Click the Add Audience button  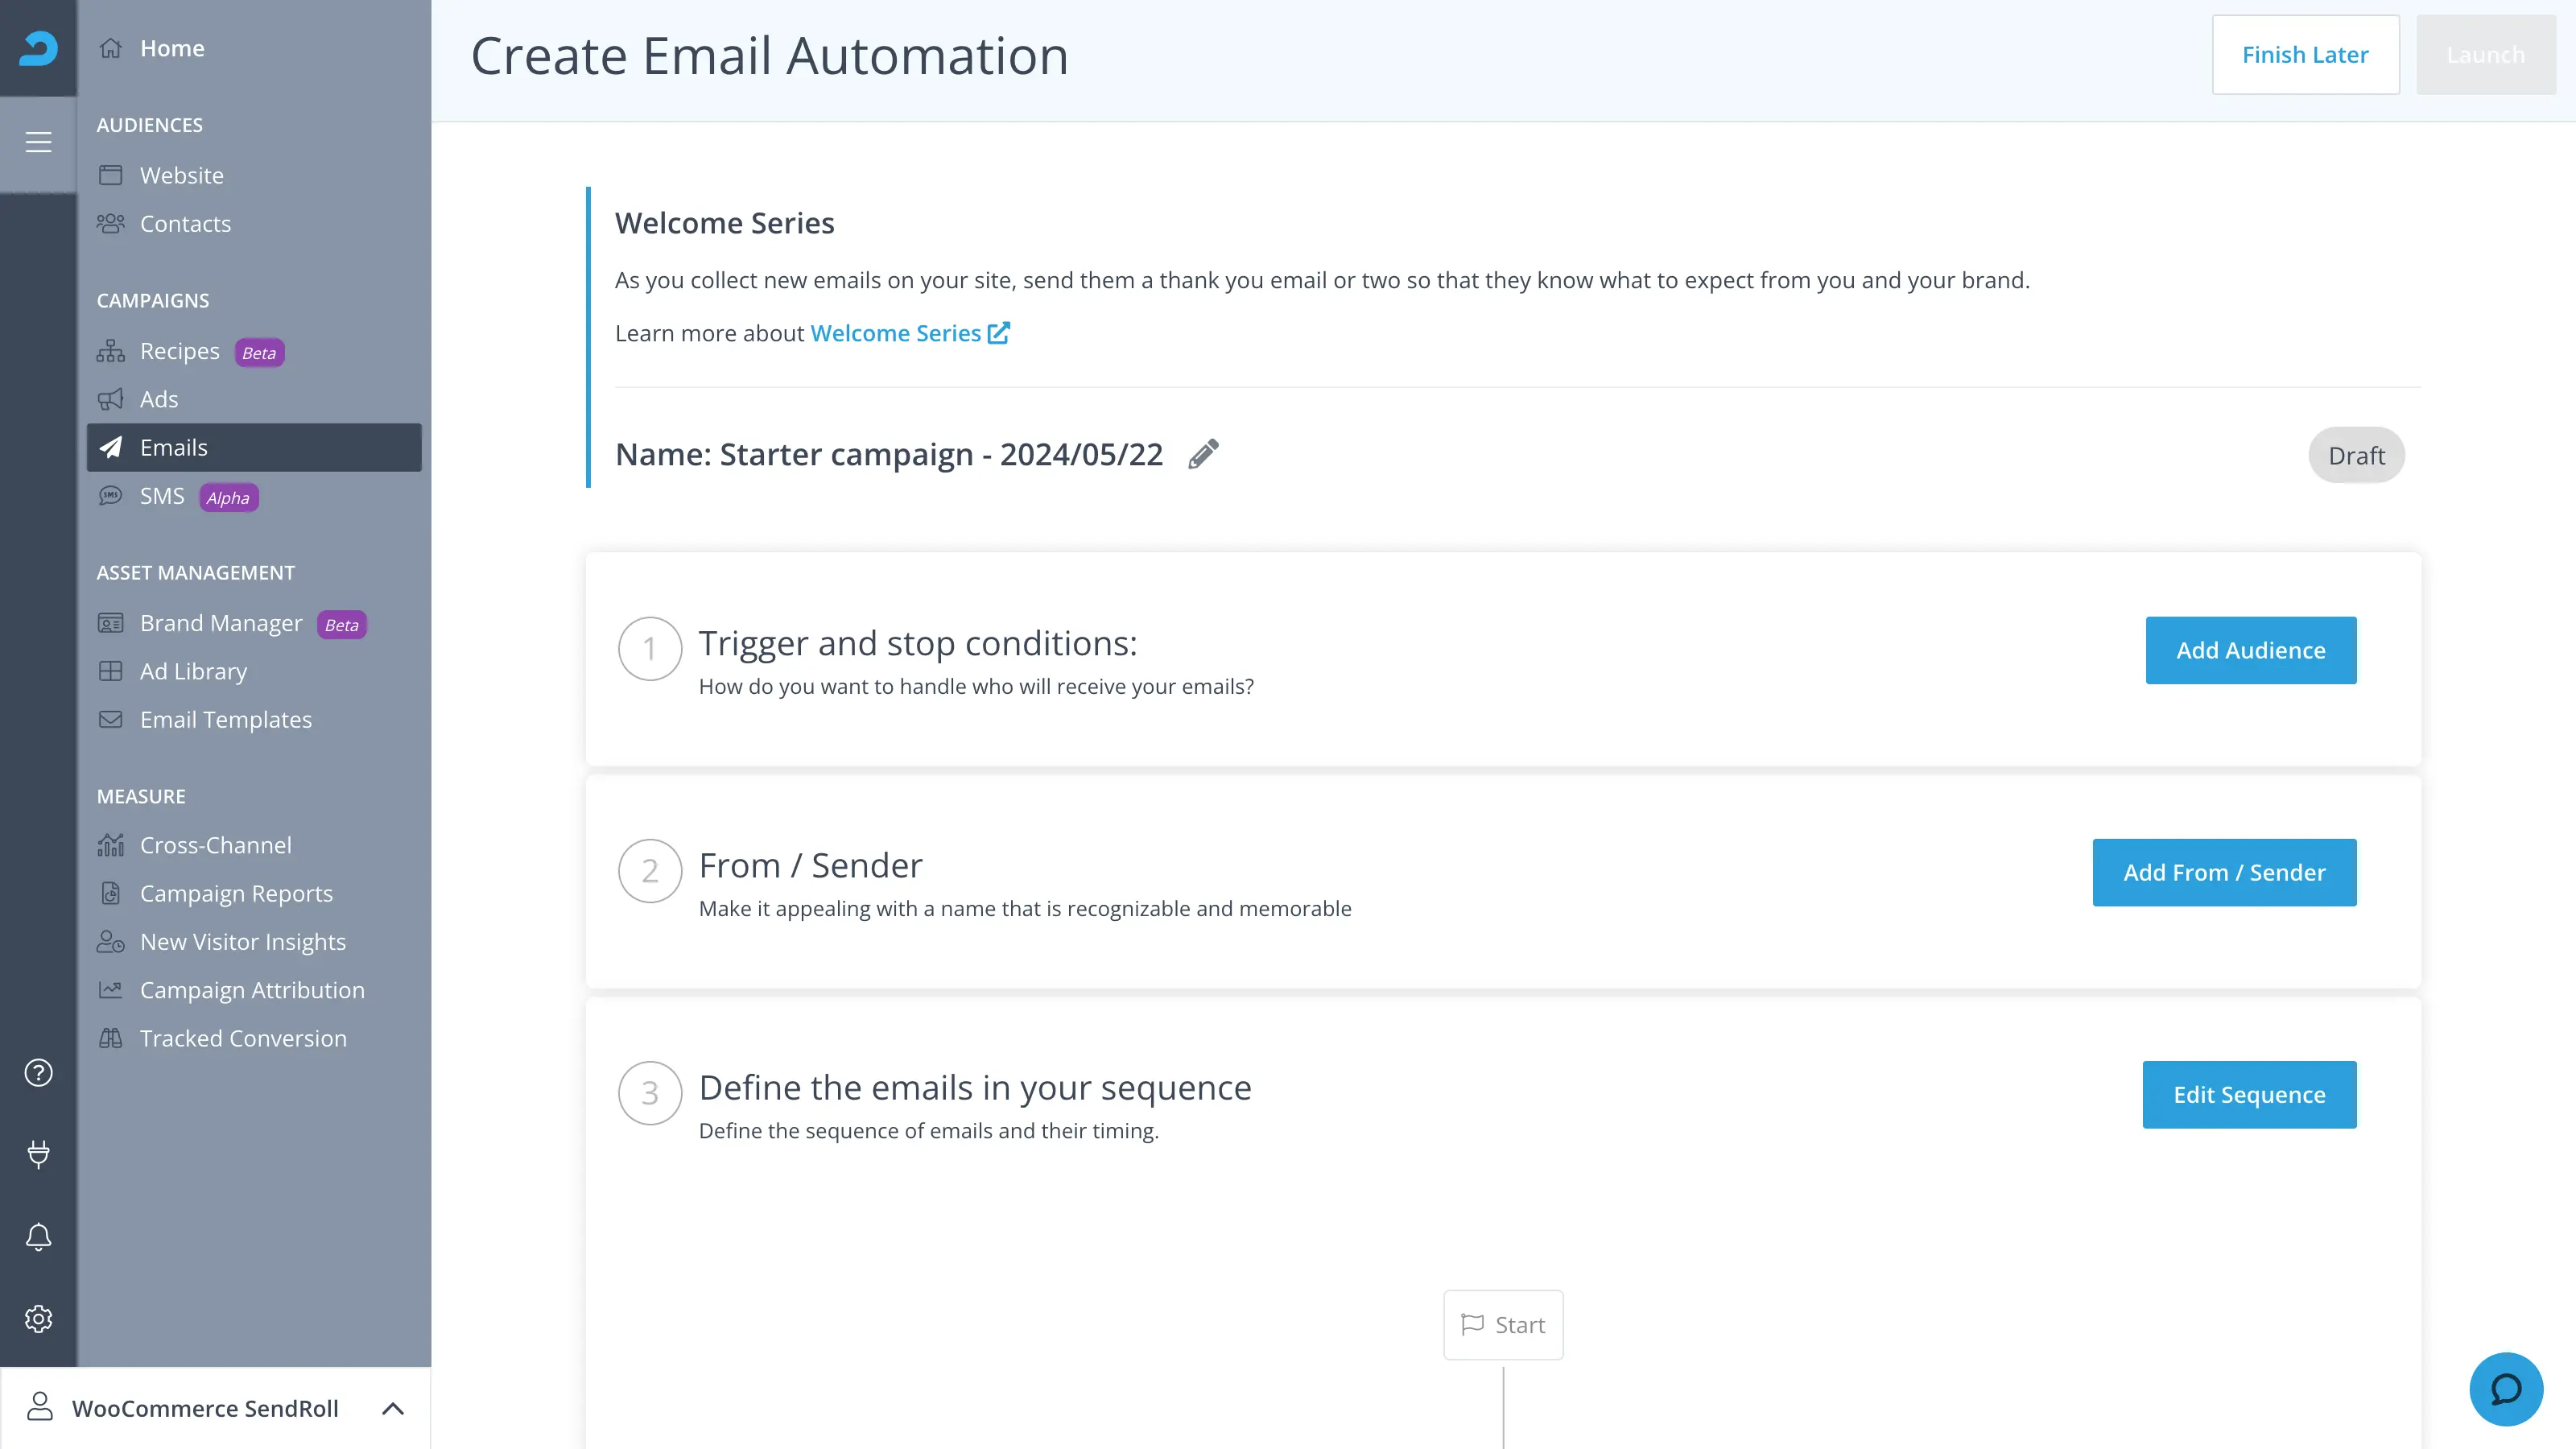[x=2250, y=650]
